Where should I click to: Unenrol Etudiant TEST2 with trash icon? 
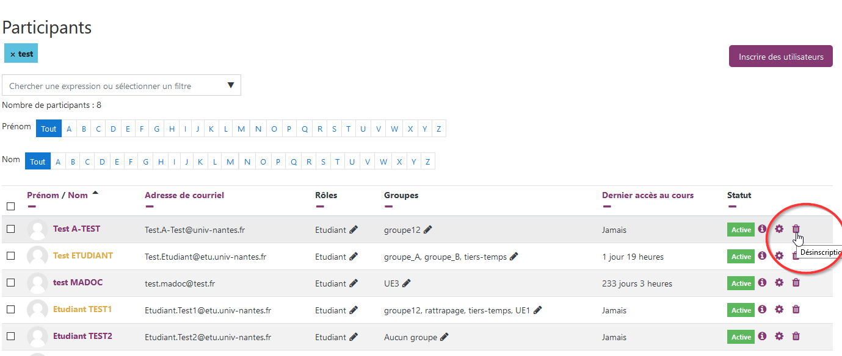coord(796,336)
